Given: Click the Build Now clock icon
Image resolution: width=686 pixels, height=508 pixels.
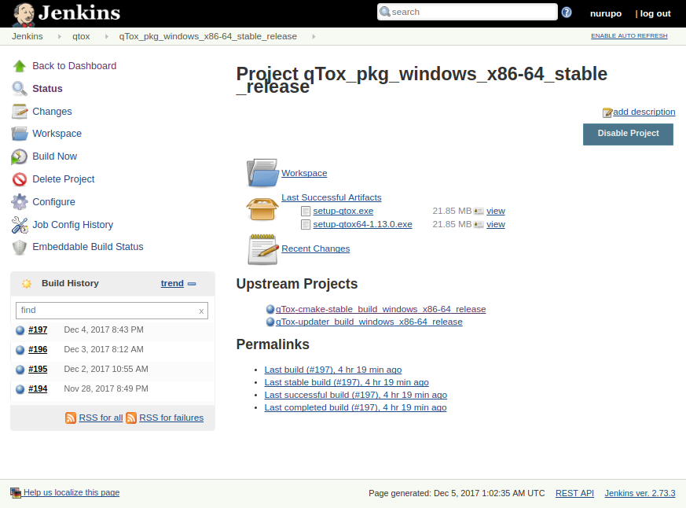Looking at the screenshot, I should (19, 156).
